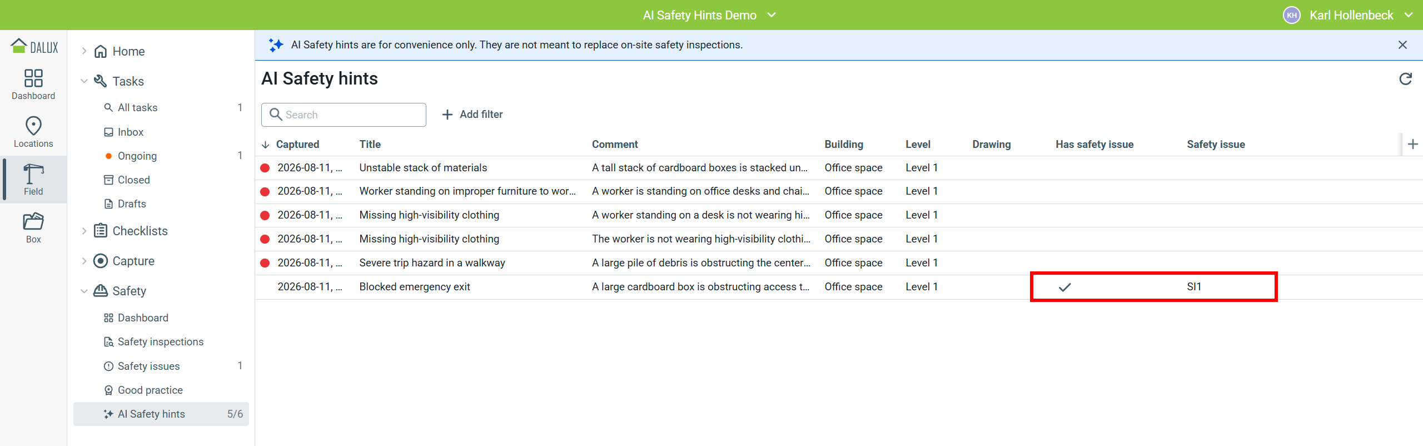
Task: Click Home in the navigation tree
Action: tap(128, 51)
